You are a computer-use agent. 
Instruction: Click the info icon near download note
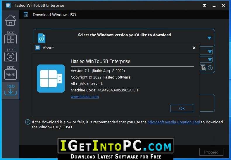coord(28,122)
